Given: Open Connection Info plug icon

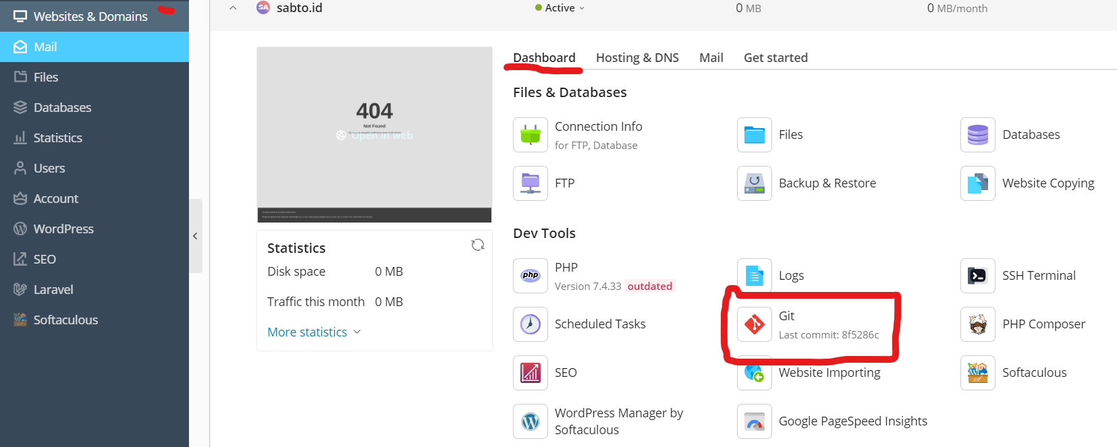Looking at the screenshot, I should [530, 135].
